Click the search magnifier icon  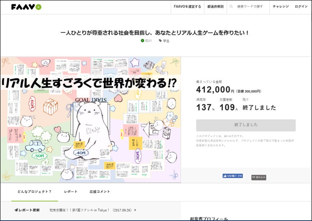[x=231, y=7]
